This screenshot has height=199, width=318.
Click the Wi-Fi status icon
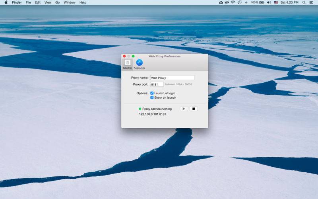[x=232, y=2]
